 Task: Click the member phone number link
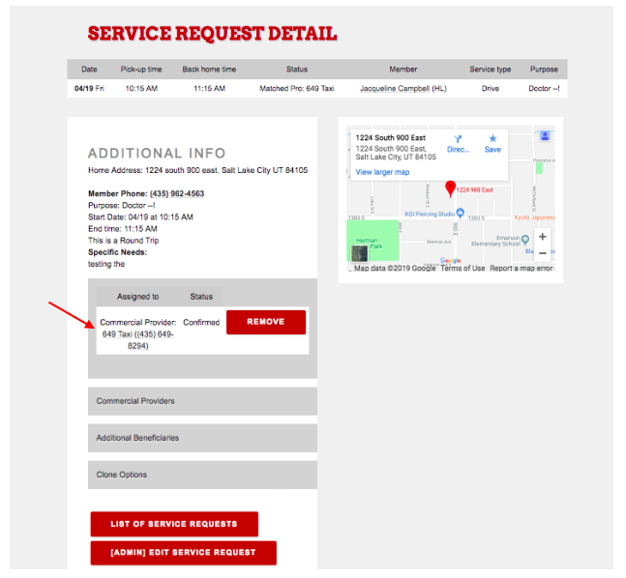click(177, 194)
